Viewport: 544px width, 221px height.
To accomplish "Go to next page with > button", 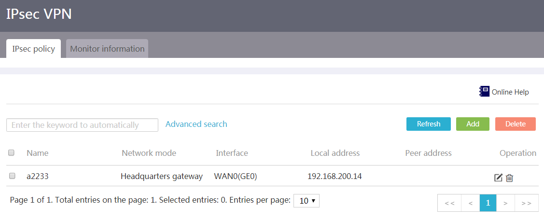I will coord(505,203).
